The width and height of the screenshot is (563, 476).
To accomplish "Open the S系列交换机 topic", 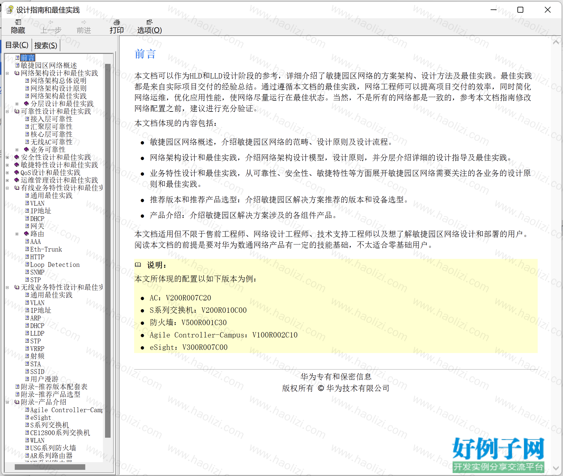I will pos(50,425).
